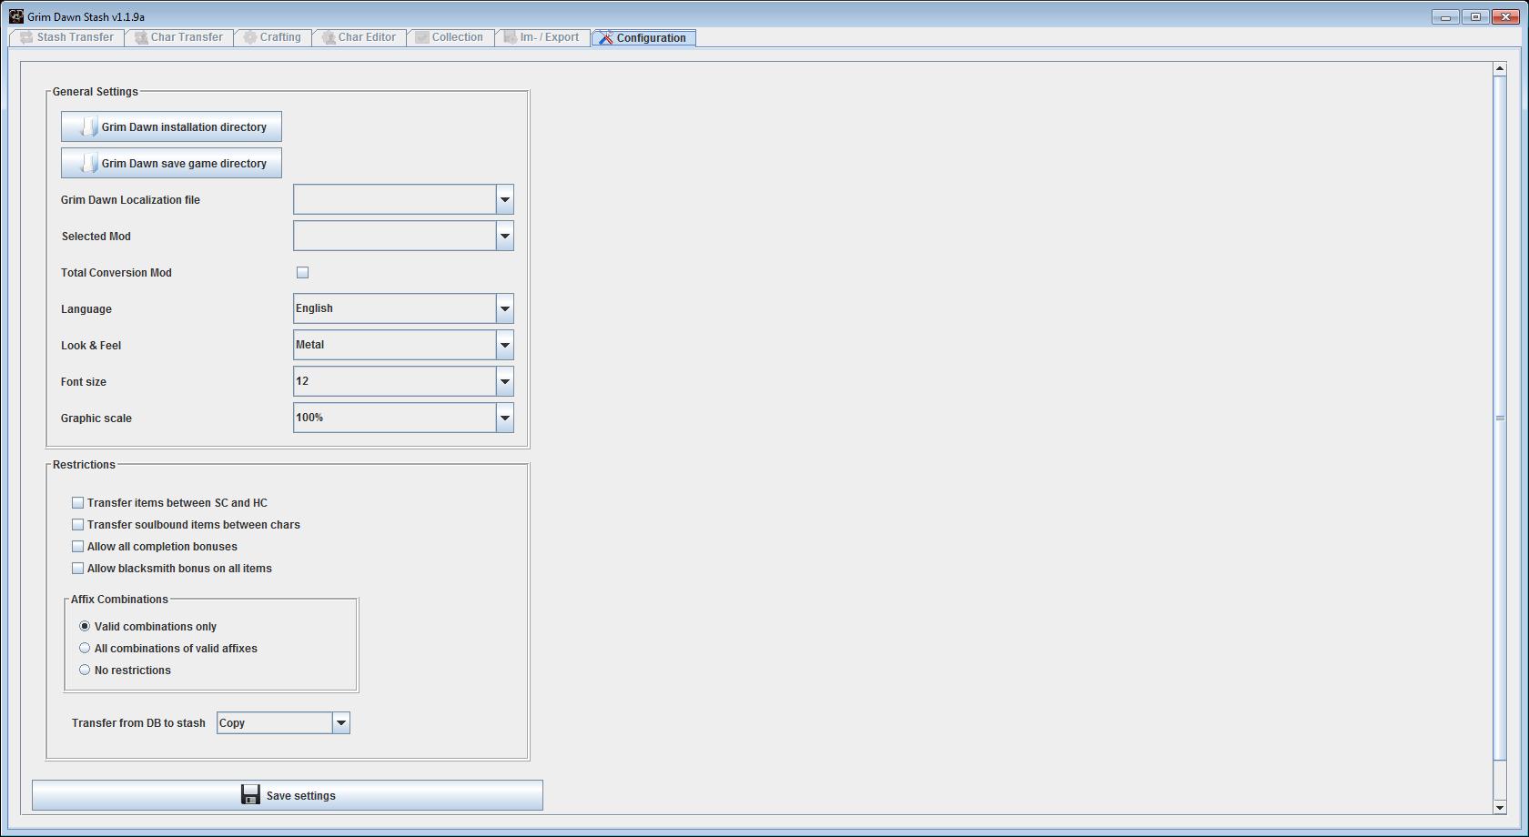Select Valid combinations only radio button
Viewport: 1529px width, 837px height.
85,626
